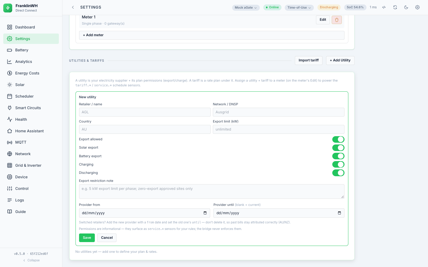The height and width of the screenshot is (267, 428).
Task: Click the Dashboard grid icon in sidebar
Action: (10, 27)
